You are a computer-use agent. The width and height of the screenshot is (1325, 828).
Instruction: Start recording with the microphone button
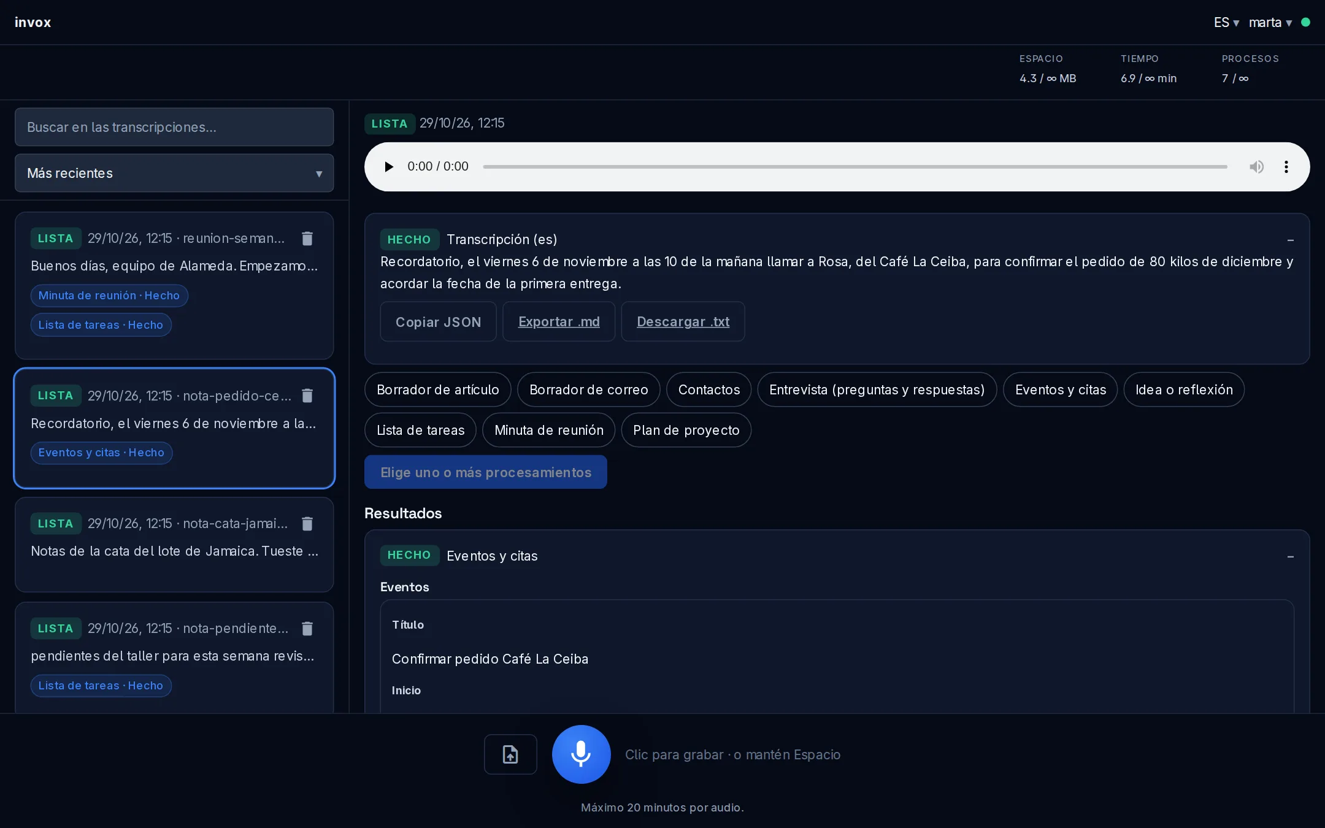581,754
